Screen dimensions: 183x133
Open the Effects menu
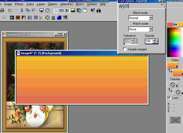coord(19,4)
